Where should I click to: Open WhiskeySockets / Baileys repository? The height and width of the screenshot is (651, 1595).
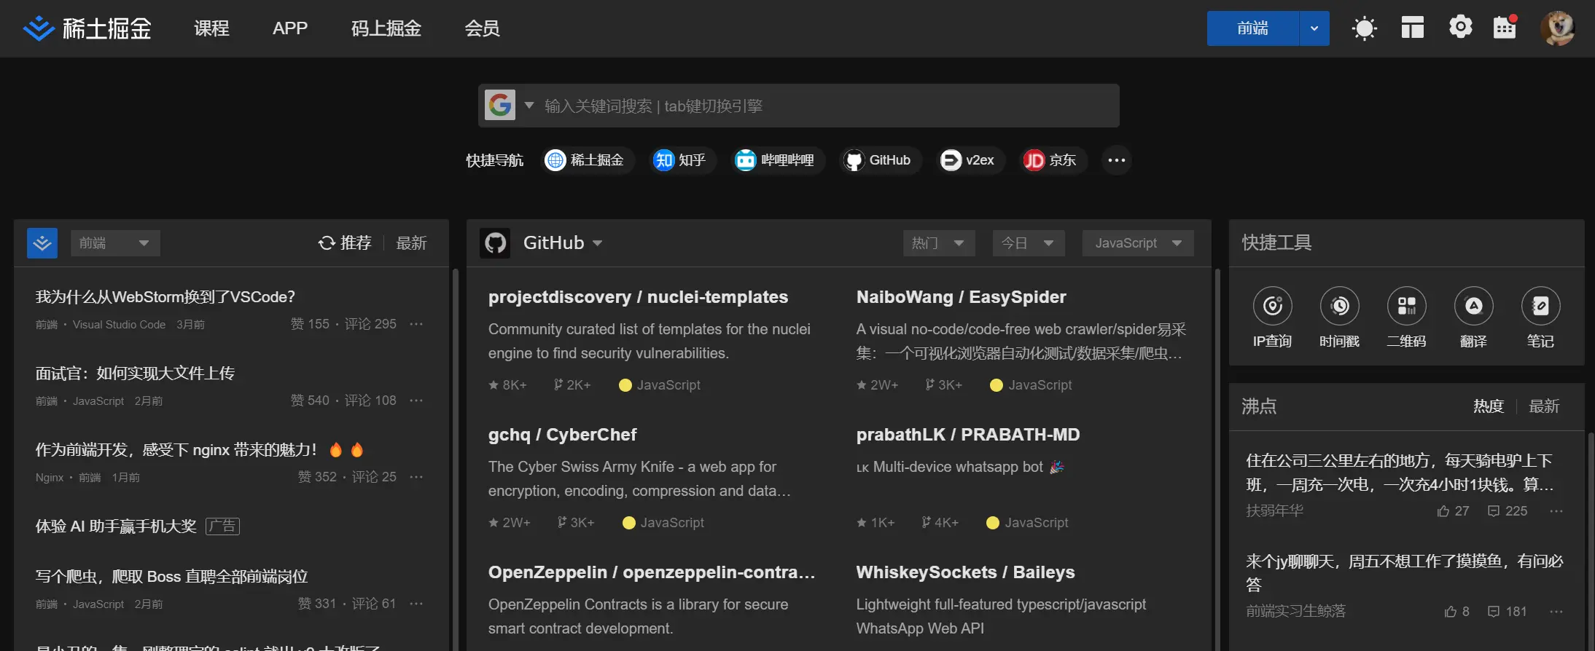click(965, 572)
